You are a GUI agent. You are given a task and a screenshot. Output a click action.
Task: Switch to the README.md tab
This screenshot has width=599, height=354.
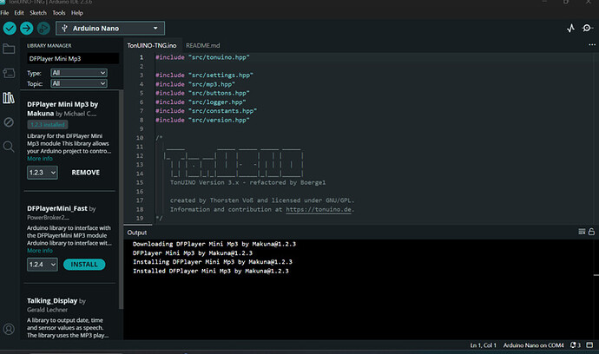point(201,45)
